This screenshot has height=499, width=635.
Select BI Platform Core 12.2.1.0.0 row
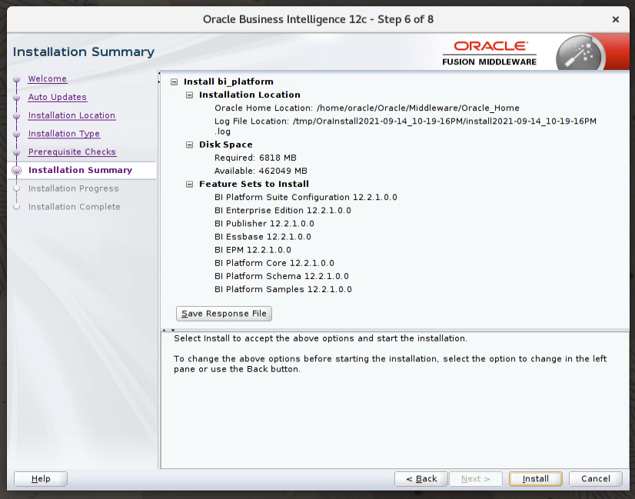coord(274,263)
